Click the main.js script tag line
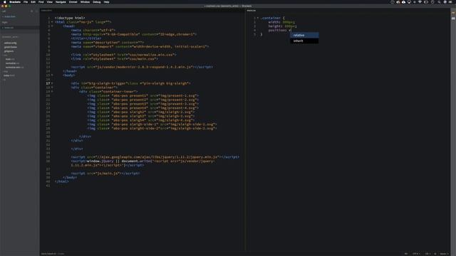Image resolution: width=456 pixels, height=256 pixels. (105, 174)
